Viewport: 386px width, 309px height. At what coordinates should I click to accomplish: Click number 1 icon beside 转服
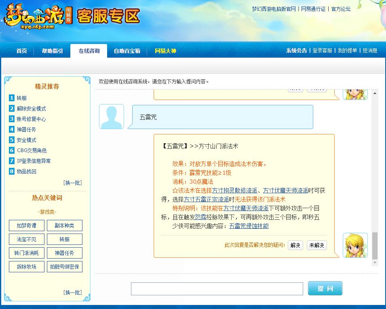point(12,98)
